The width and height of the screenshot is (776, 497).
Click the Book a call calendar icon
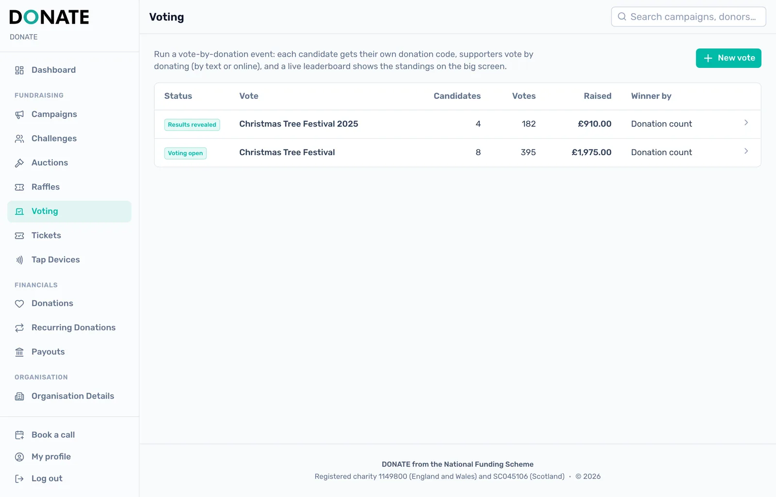[x=19, y=435]
